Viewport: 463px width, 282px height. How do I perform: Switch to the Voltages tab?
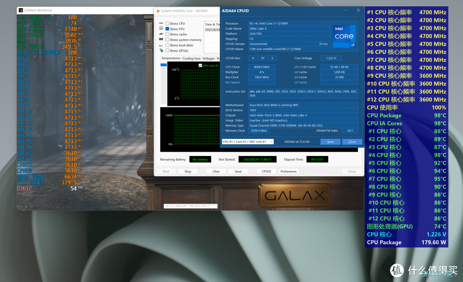click(208, 59)
